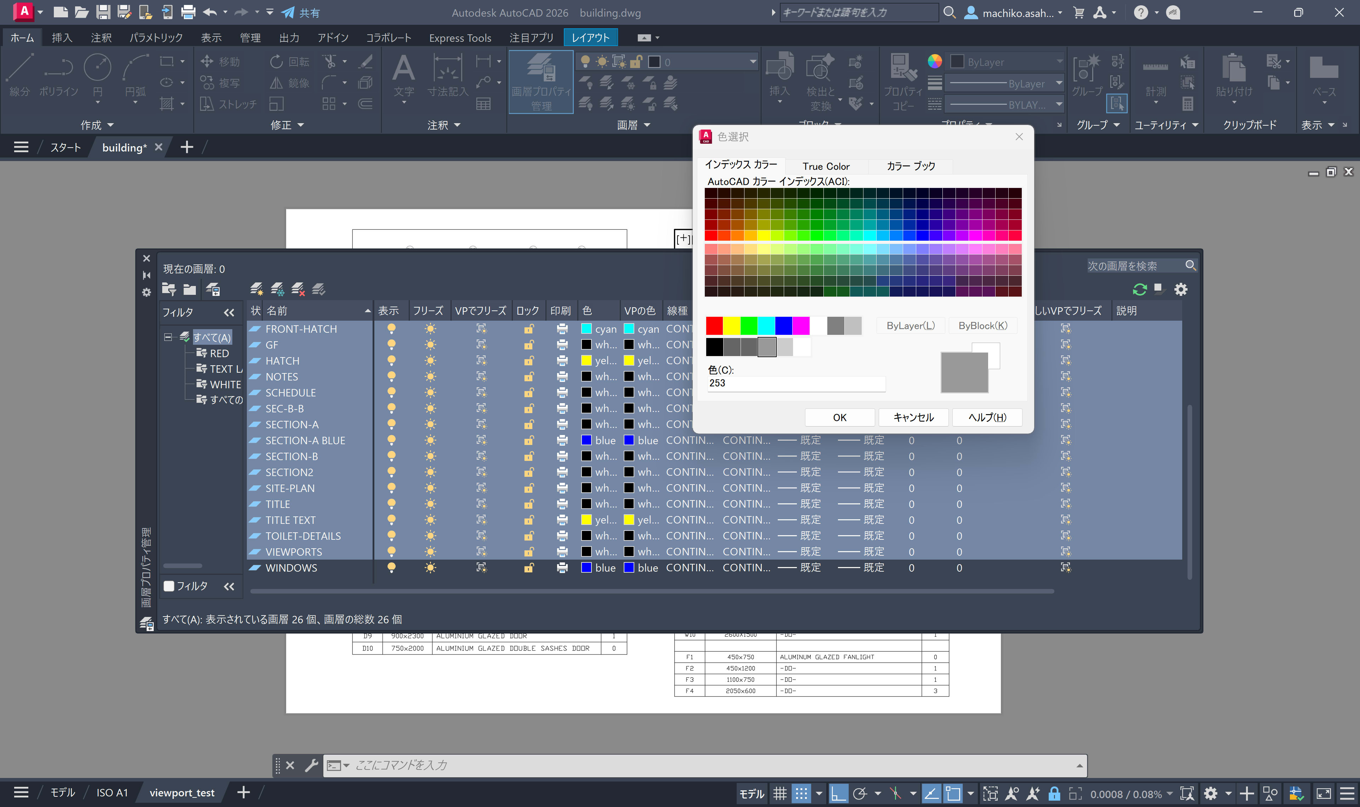Toggle lock on FRONT-HATCH layer
This screenshot has height=807, width=1360.
(528, 329)
